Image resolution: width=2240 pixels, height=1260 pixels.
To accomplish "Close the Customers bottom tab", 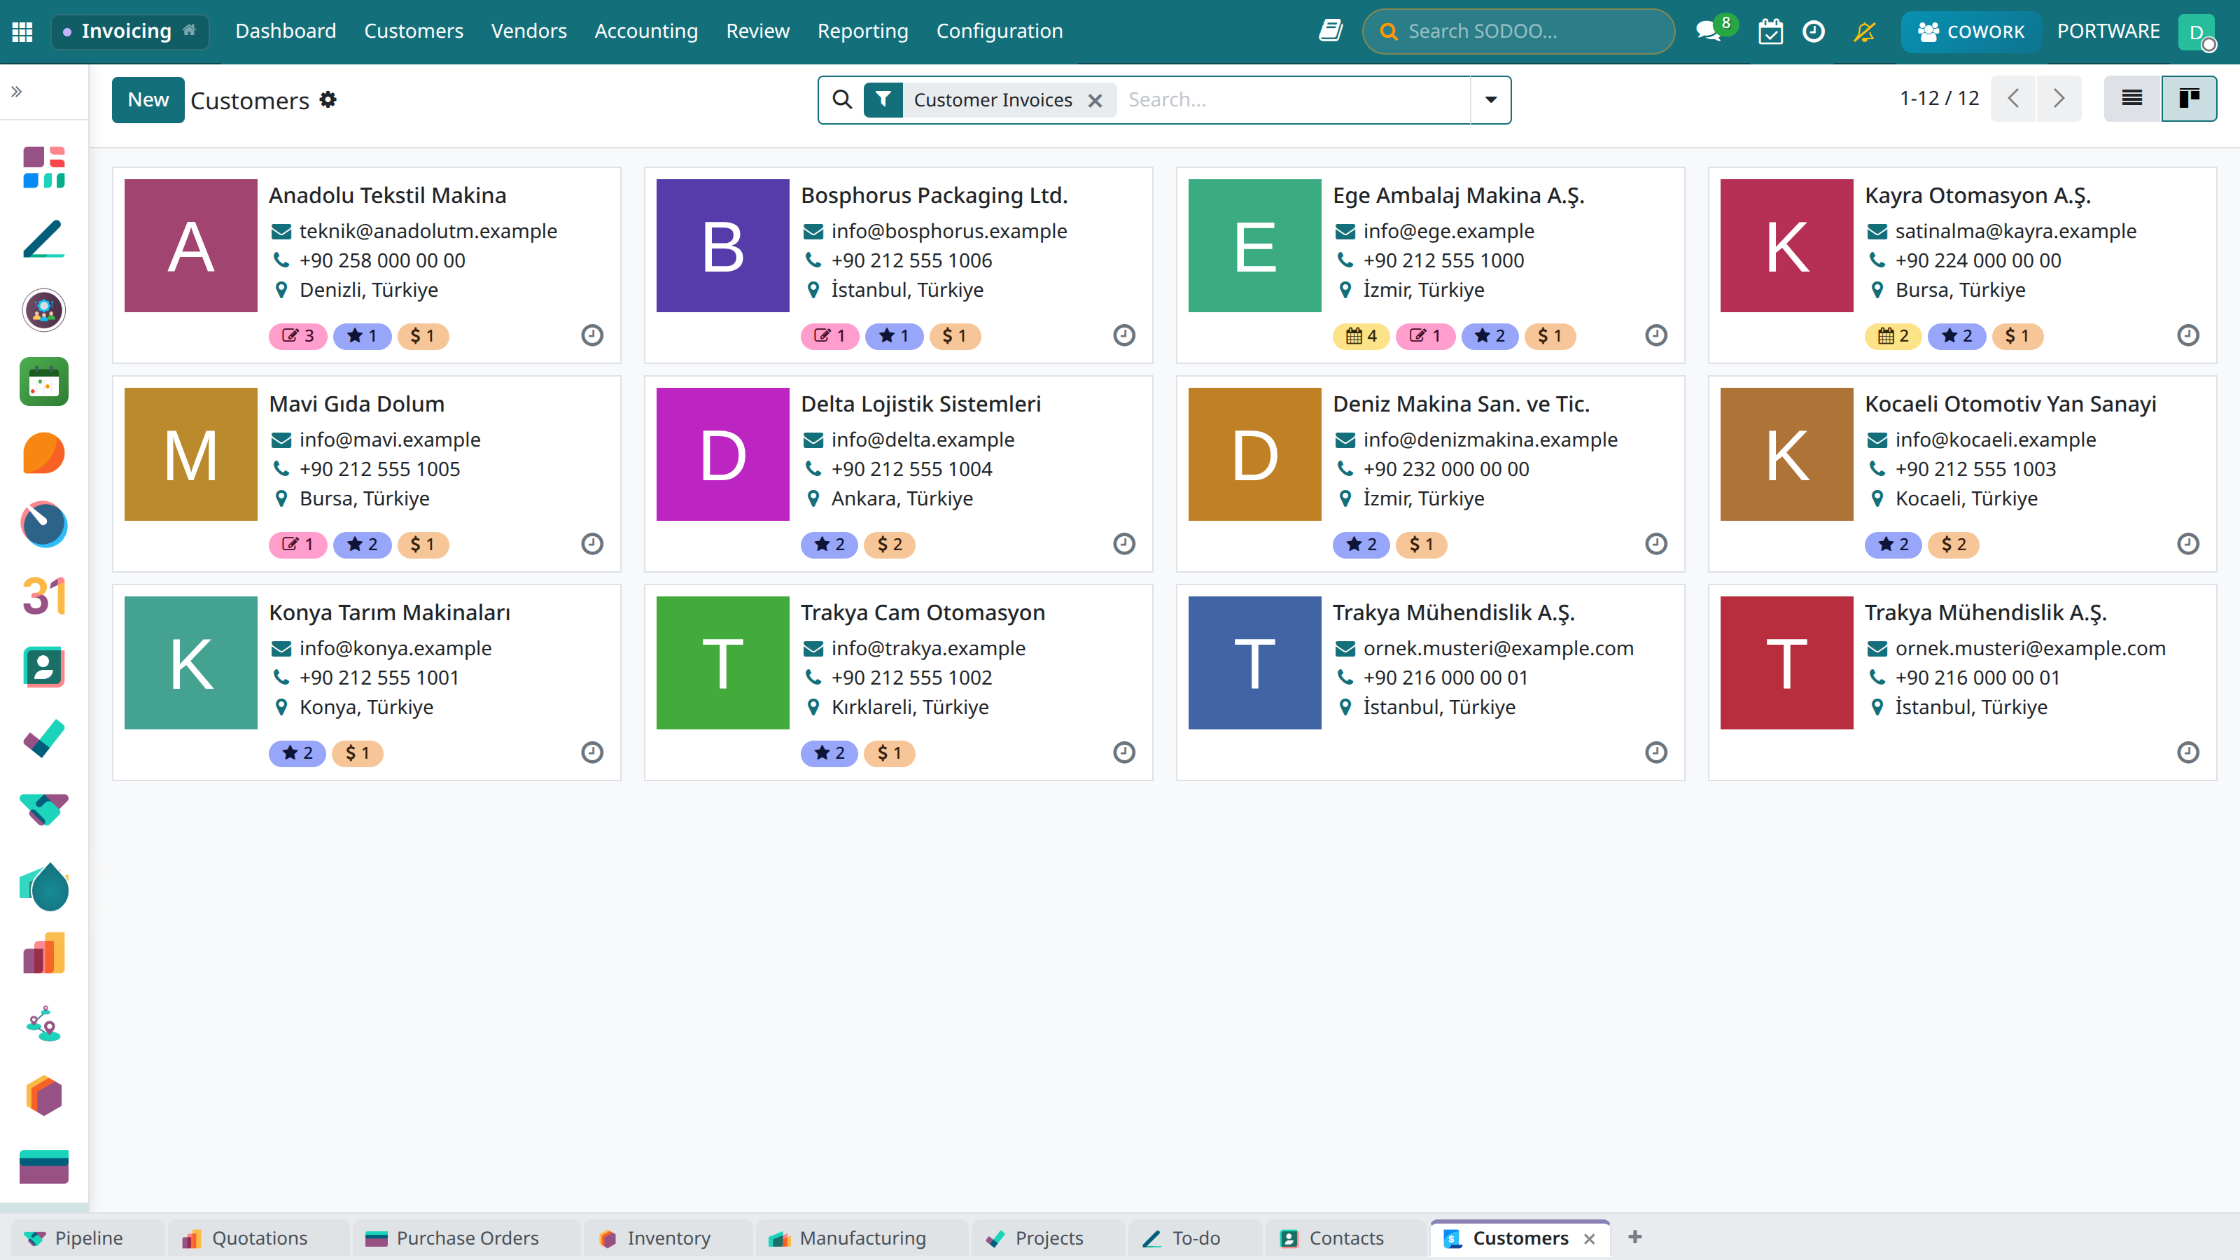I will [1590, 1238].
